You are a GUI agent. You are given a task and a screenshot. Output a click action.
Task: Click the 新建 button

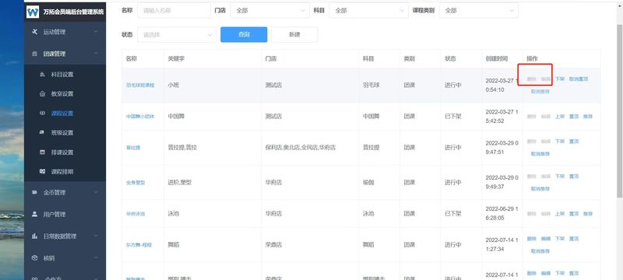tap(294, 34)
